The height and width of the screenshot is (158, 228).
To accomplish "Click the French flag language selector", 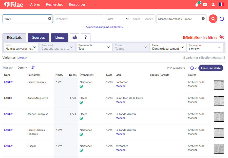I will click(x=221, y=5).
